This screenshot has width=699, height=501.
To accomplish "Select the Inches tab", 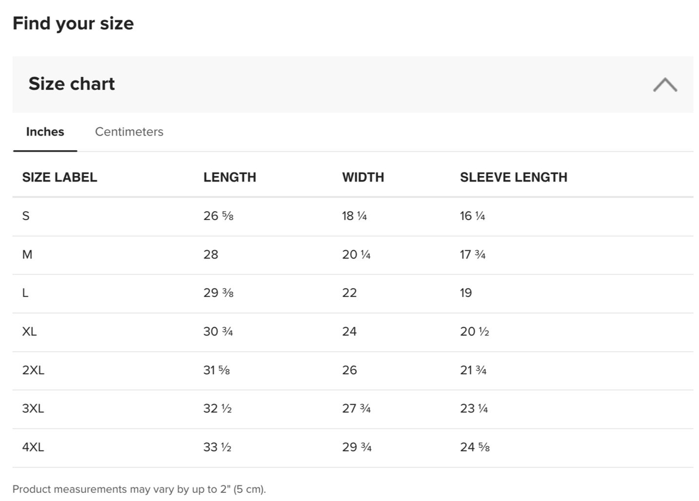I will (45, 132).
